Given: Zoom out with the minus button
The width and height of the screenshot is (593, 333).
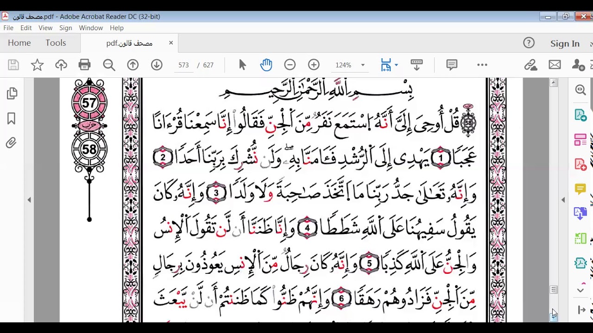Looking at the screenshot, I should click(x=290, y=65).
